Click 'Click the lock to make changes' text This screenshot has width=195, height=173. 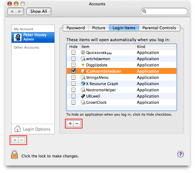click(x=50, y=156)
